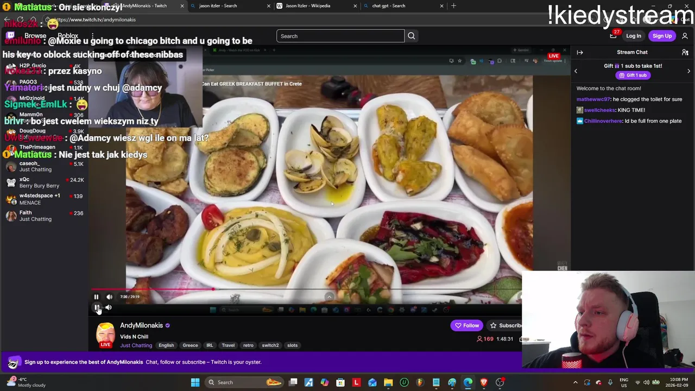Open Faith channel in sidebar
This screenshot has height=391, width=695.
click(x=45, y=216)
